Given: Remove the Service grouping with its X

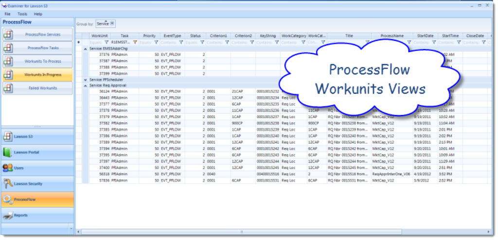Looking at the screenshot, I should pyautogui.click(x=112, y=23).
